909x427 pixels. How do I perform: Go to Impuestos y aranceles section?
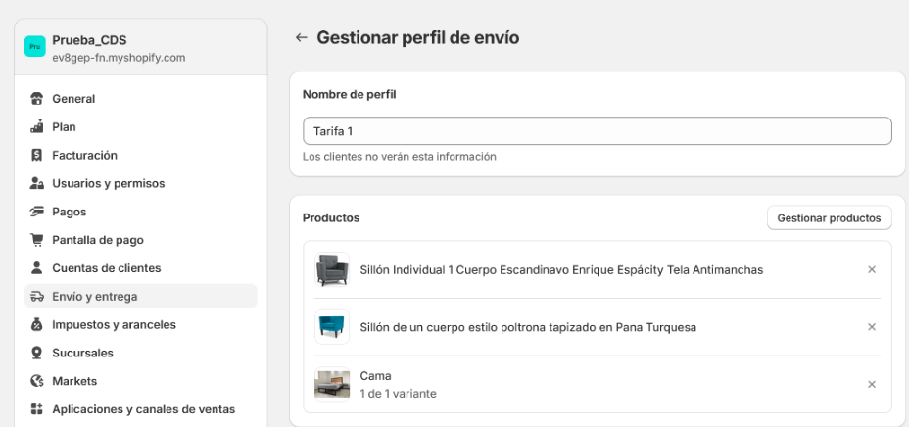tap(114, 324)
